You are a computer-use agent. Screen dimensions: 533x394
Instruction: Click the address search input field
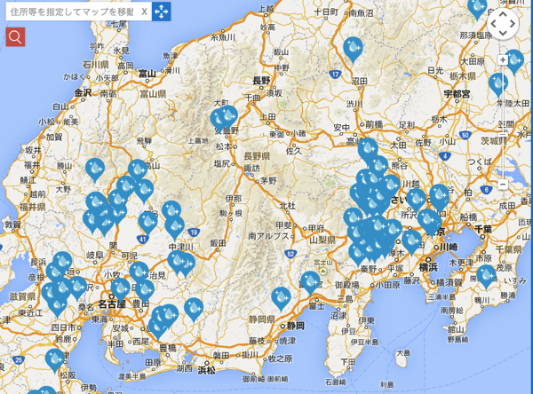[69, 11]
